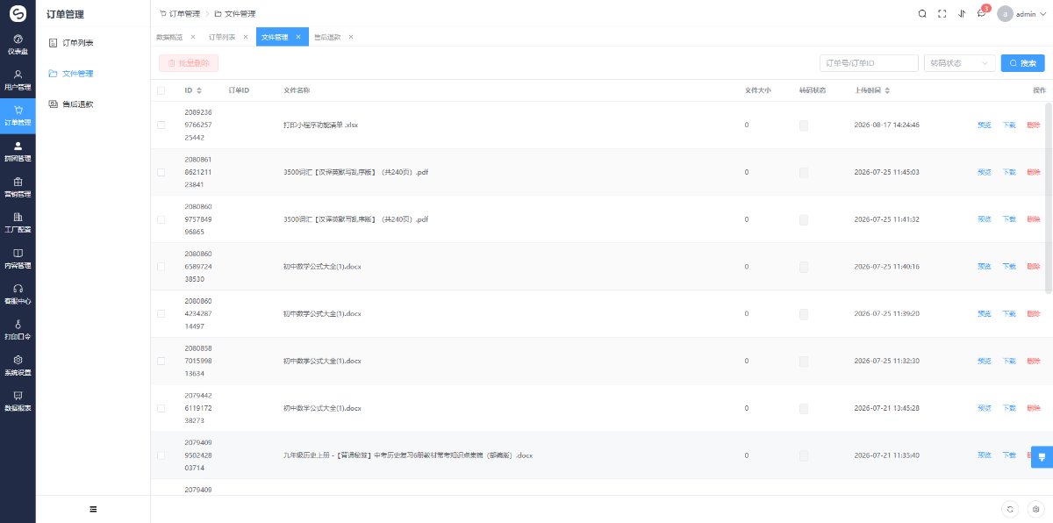Expand the admin user menu

tap(1021, 13)
